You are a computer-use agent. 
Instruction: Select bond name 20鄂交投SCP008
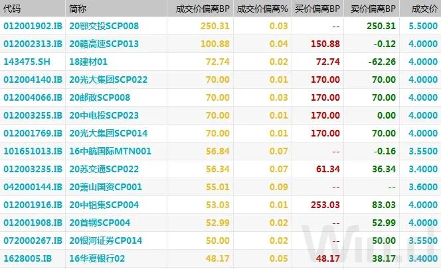coord(104,26)
